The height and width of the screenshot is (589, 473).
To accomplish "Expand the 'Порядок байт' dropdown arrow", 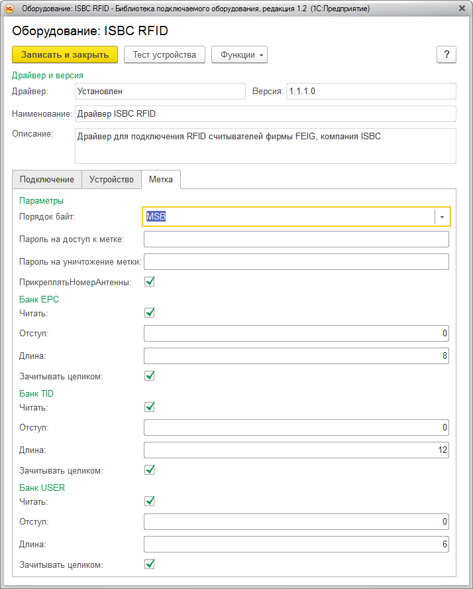I will coord(443,217).
